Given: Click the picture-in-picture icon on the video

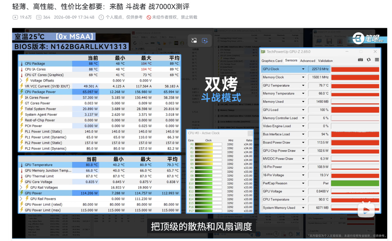Looking at the screenshot, I should [x=194, y=41].
